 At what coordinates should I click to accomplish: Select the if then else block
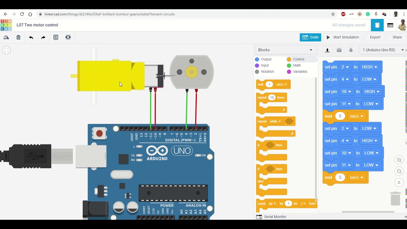point(272,180)
